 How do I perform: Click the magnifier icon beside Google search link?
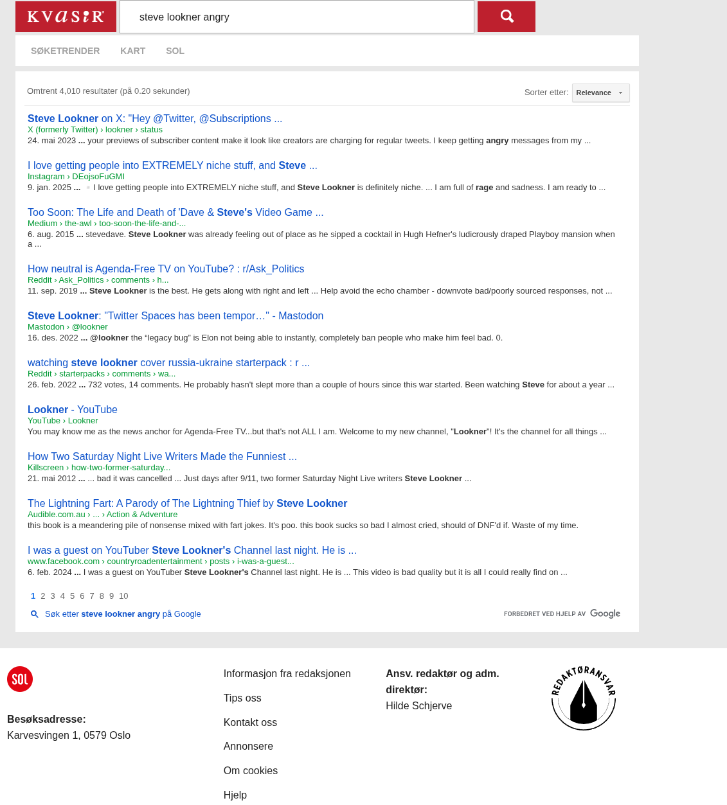[35, 614]
